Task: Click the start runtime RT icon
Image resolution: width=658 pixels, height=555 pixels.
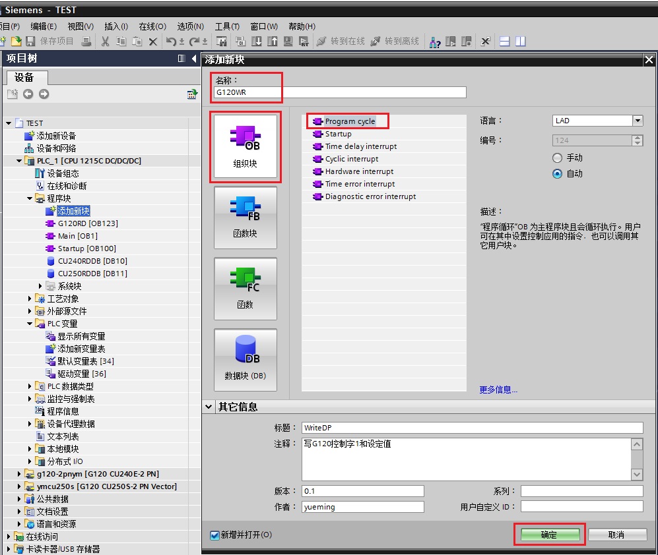Action: click(304, 41)
